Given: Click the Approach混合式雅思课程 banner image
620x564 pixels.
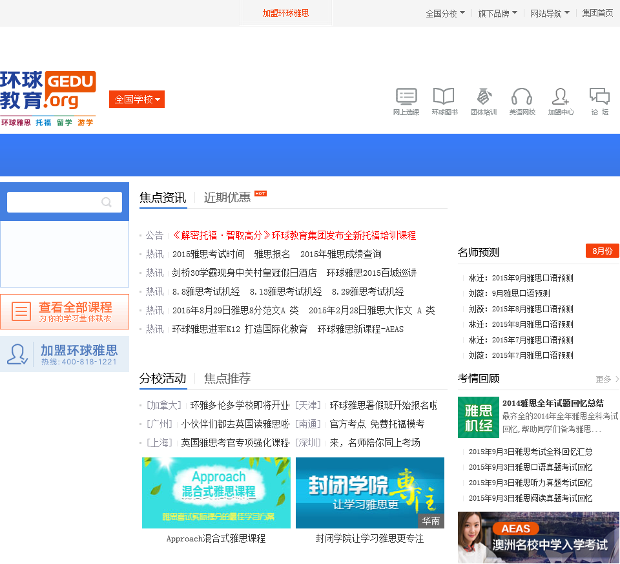Looking at the screenshot, I should tap(216, 493).
